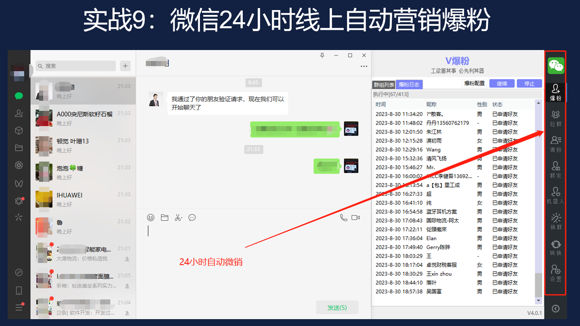The width and height of the screenshot is (580, 326).
Task: Open the mini programs icon in sidebar
Action: pyautogui.click(x=19, y=273)
